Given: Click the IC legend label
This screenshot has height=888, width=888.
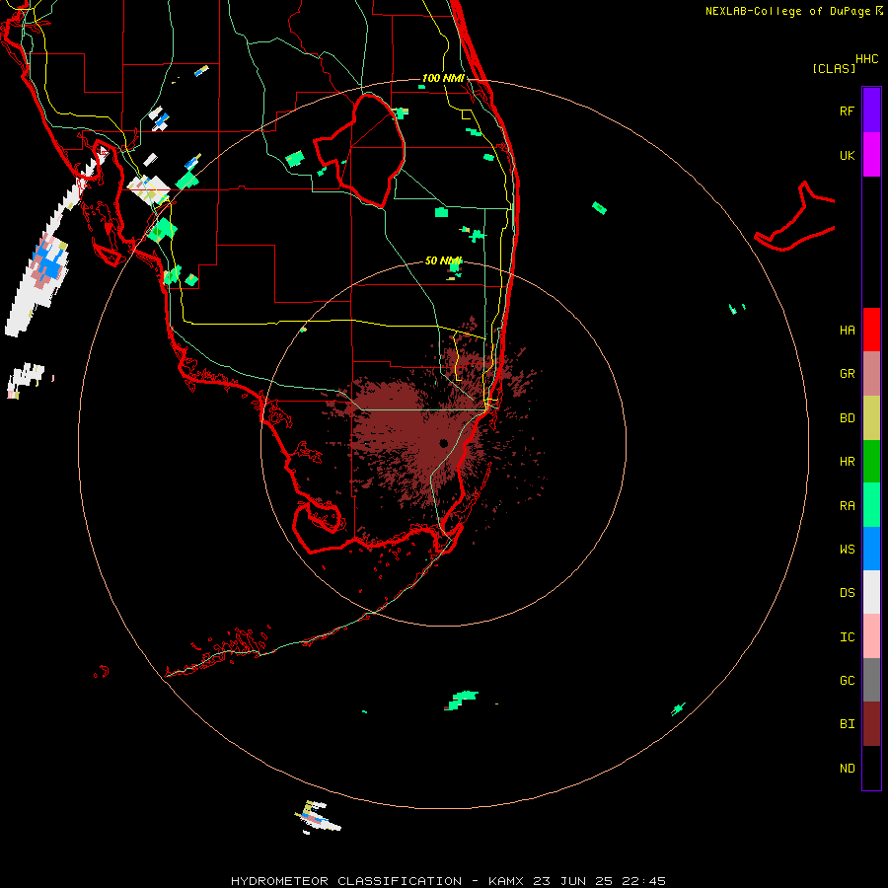Looking at the screenshot, I should [x=847, y=637].
